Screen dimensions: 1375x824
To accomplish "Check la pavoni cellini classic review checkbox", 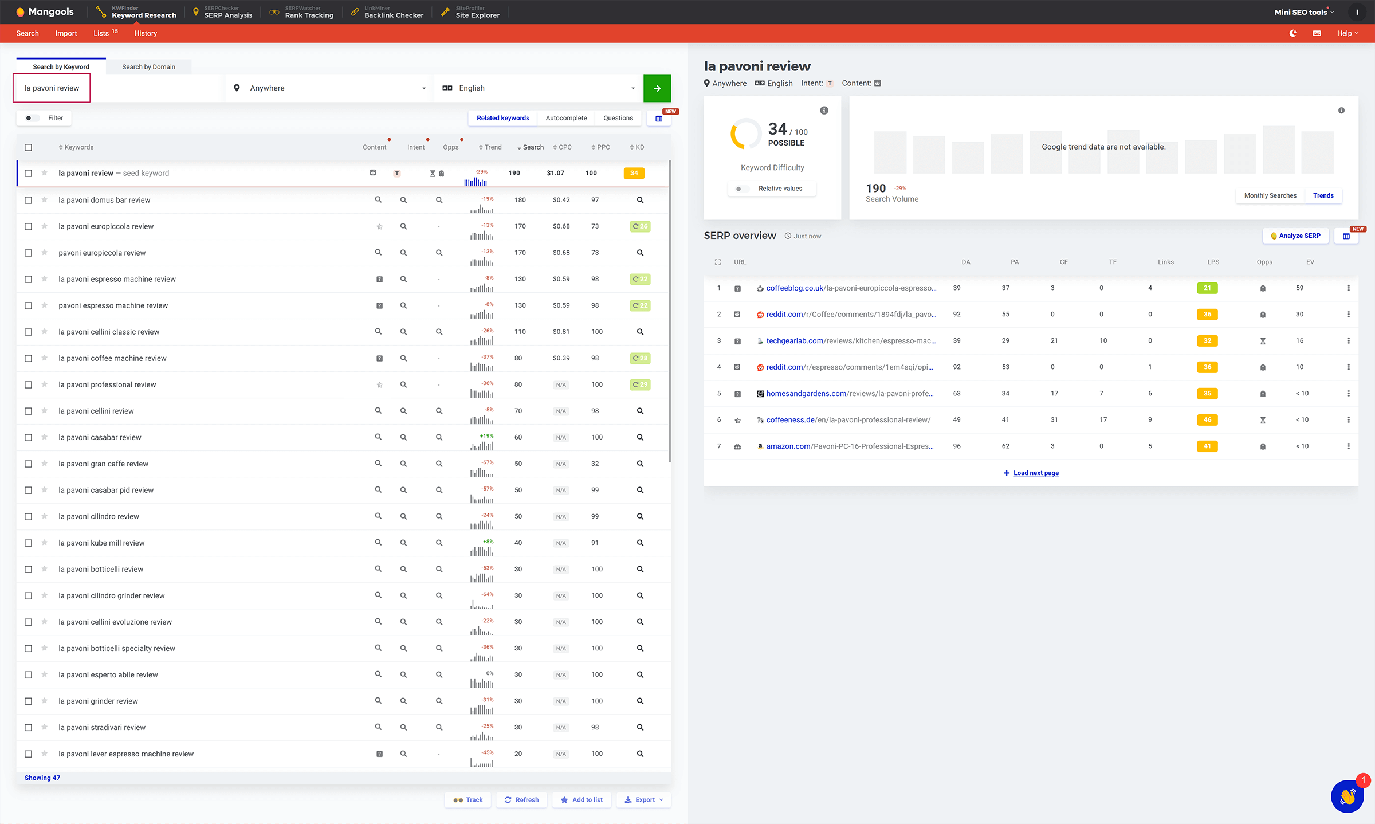I will [x=28, y=332].
